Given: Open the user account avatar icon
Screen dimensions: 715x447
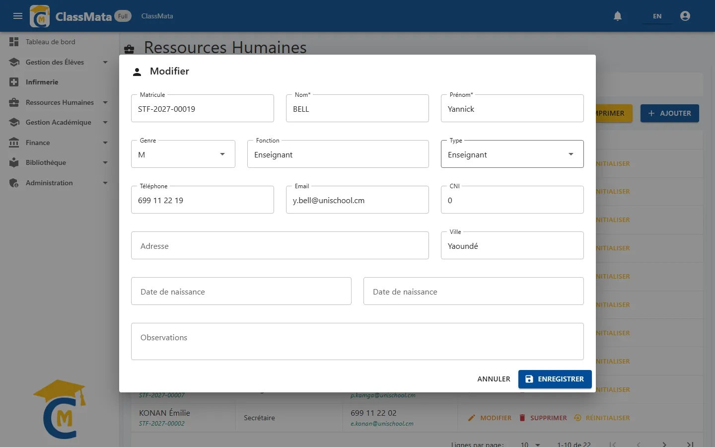Looking at the screenshot, I should pos(685,16).
